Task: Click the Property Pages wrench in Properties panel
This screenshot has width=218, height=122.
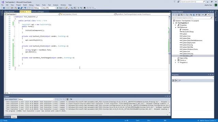Action: click(180, 81)
